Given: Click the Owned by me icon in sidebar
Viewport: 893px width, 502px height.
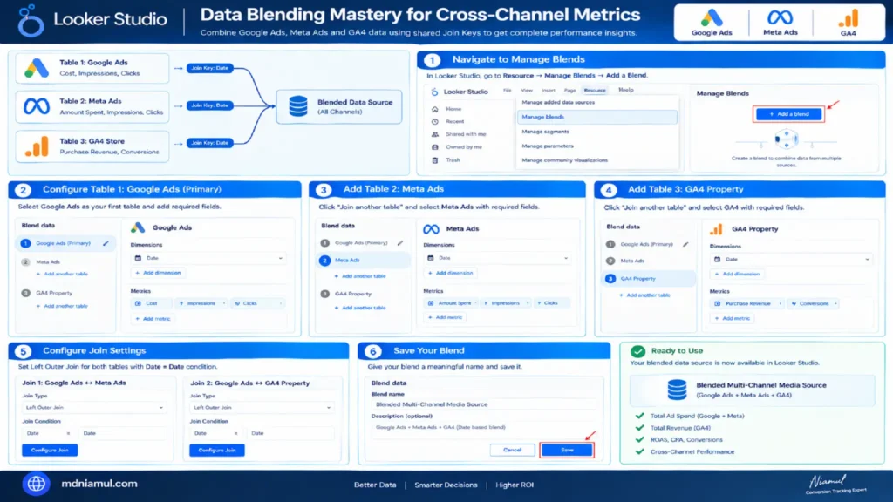Looking at the screenshot, I should [x=434, y=146].
